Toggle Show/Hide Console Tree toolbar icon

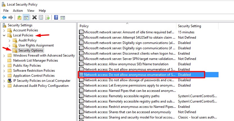[x=26, y=17]
